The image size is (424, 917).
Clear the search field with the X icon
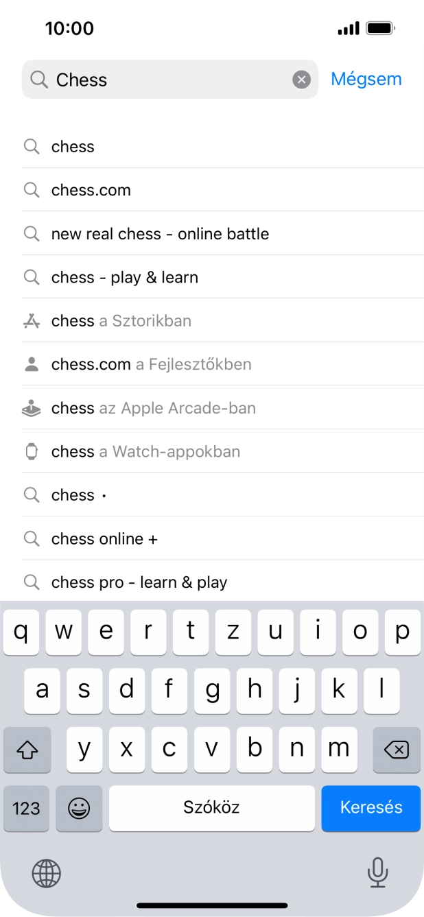point(302,80)
